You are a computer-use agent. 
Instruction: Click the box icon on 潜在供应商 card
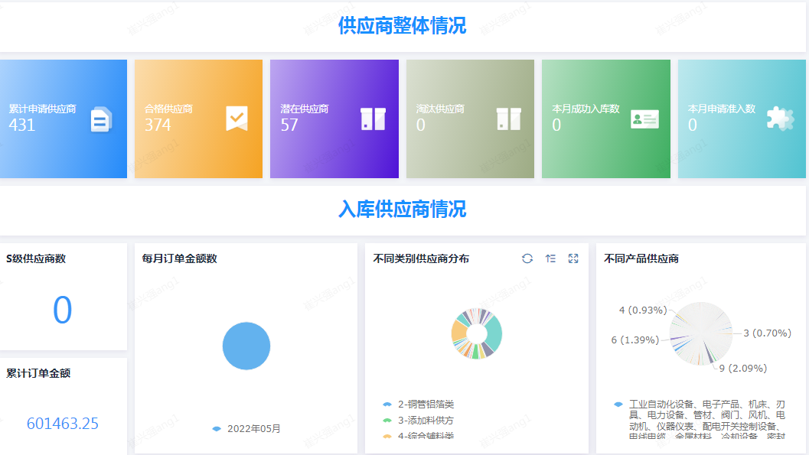click(x=373, y=119)
